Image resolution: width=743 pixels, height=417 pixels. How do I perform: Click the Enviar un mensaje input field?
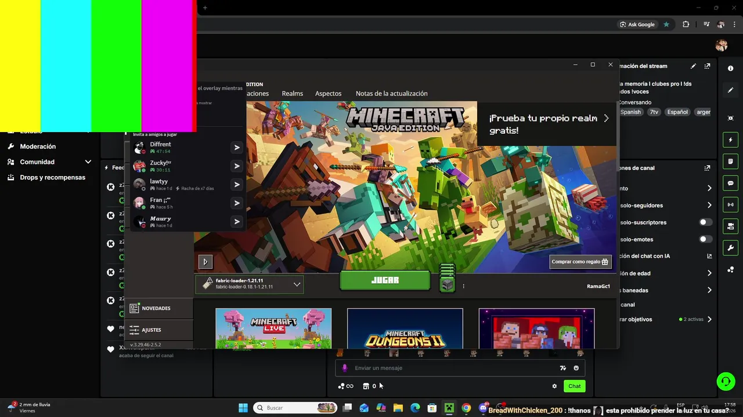pos(460,368)
